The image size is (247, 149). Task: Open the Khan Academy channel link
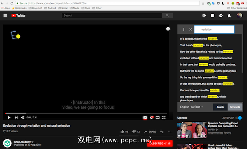pos(22,142)
